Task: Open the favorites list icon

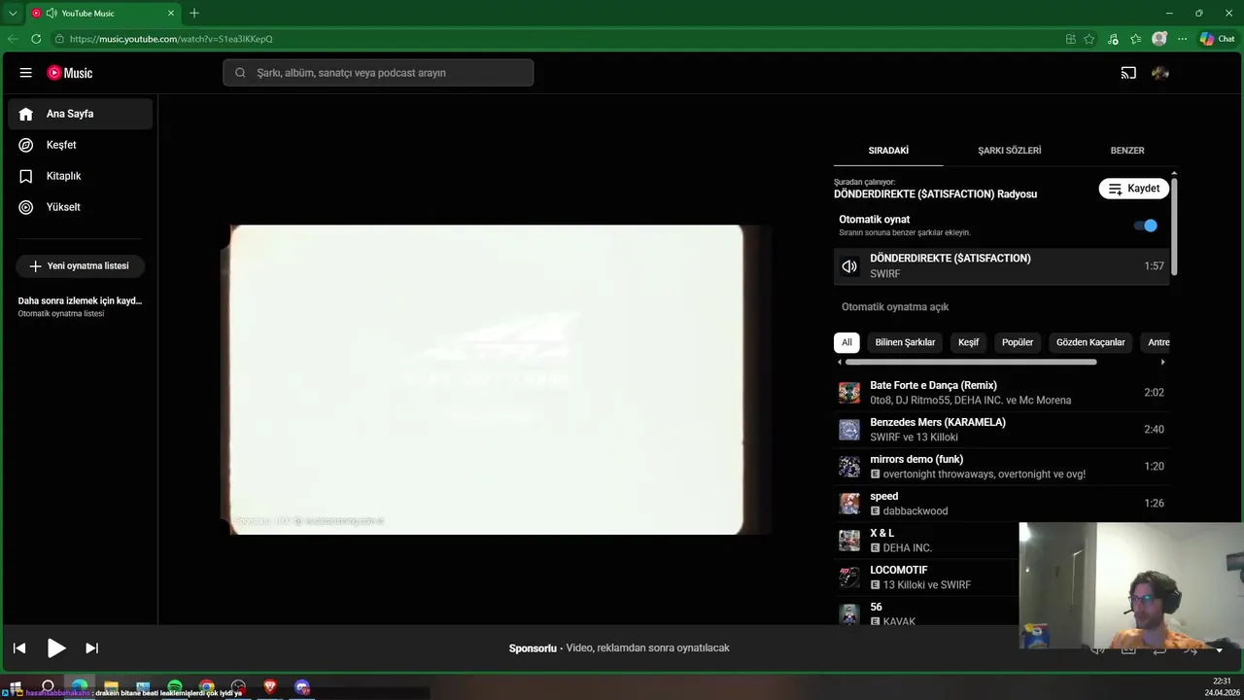Action: click(1135, 39)
